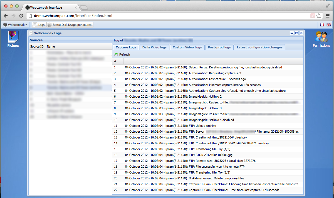Maximize the Webcampak Logs window
Viewport: 334px width, 198px height.
pos(296,33)
